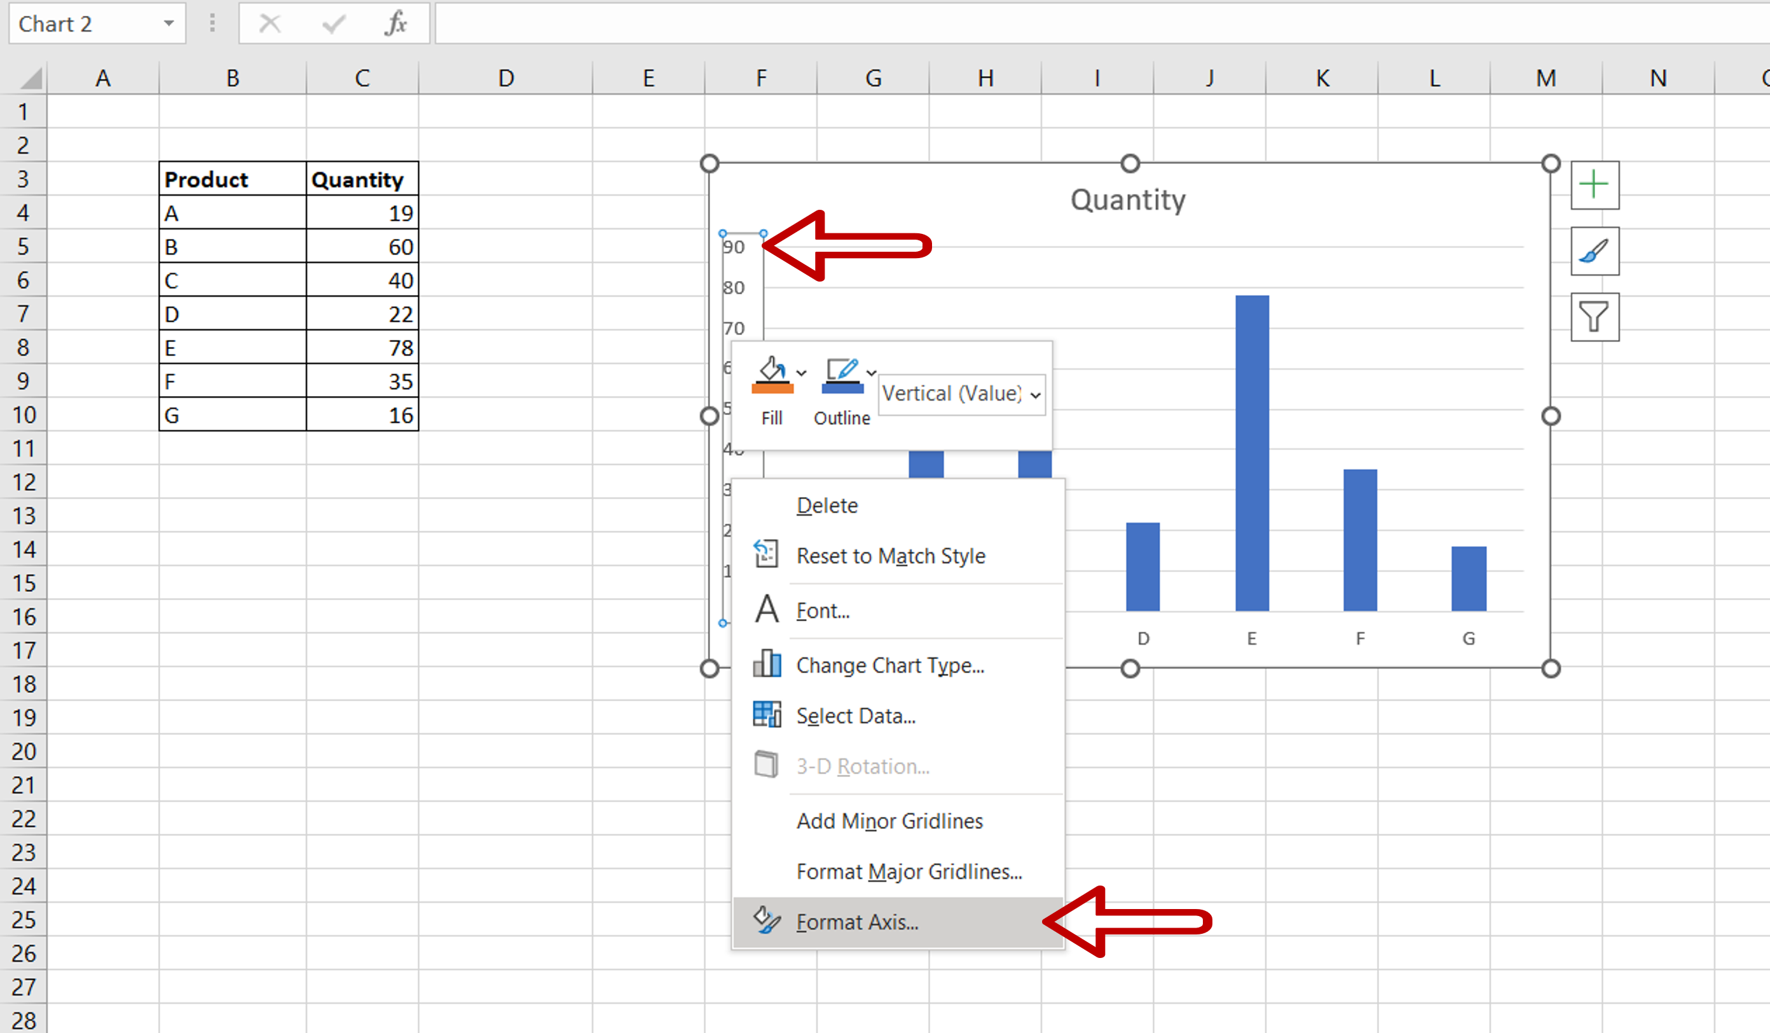Click the Format Axis panel icon
1770x1033 pixels.
pos(765,920)
